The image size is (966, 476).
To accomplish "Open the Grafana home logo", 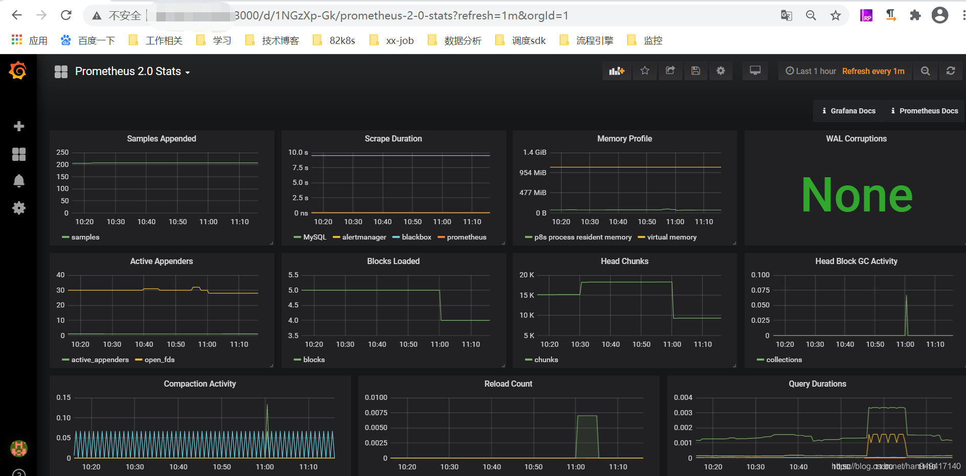I will (x=18, y=70).
